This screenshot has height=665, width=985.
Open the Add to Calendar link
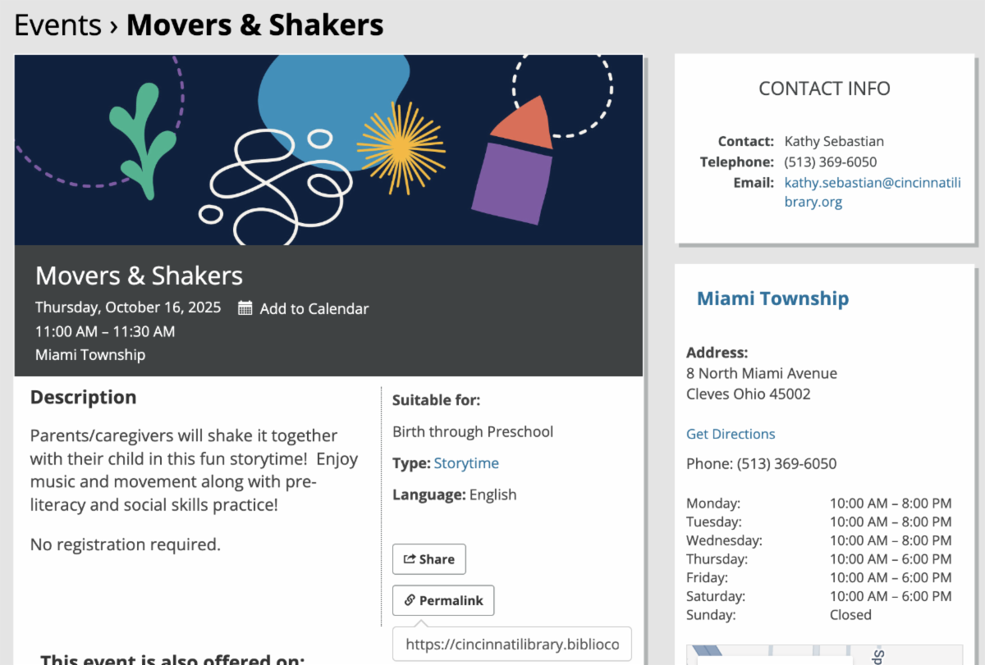[314, 309]
